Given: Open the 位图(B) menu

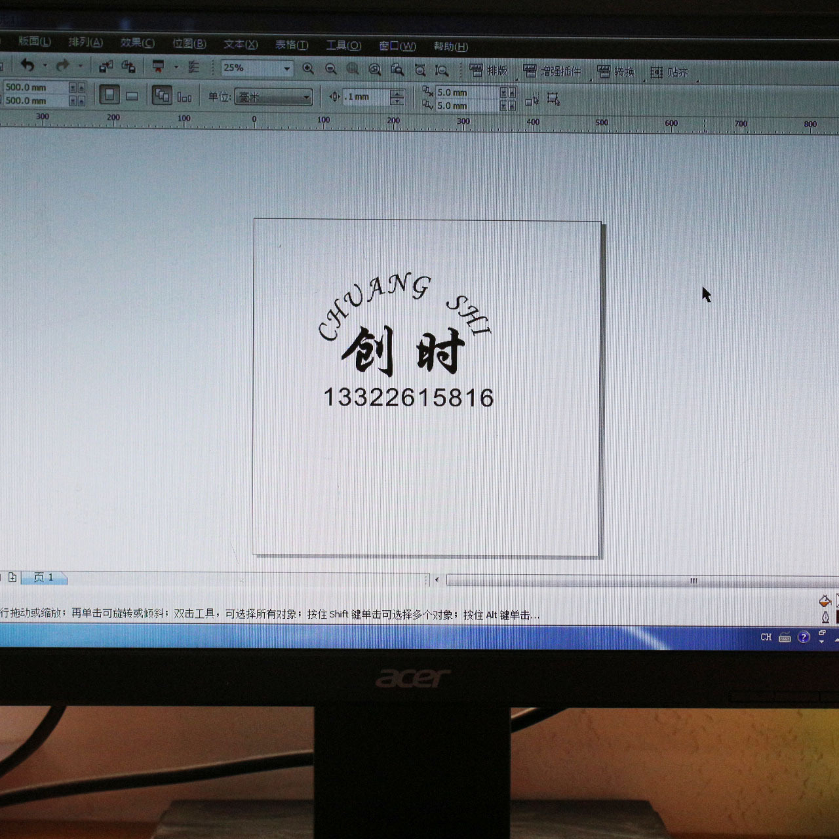Looking at the screenshot, I should (189, 43).
